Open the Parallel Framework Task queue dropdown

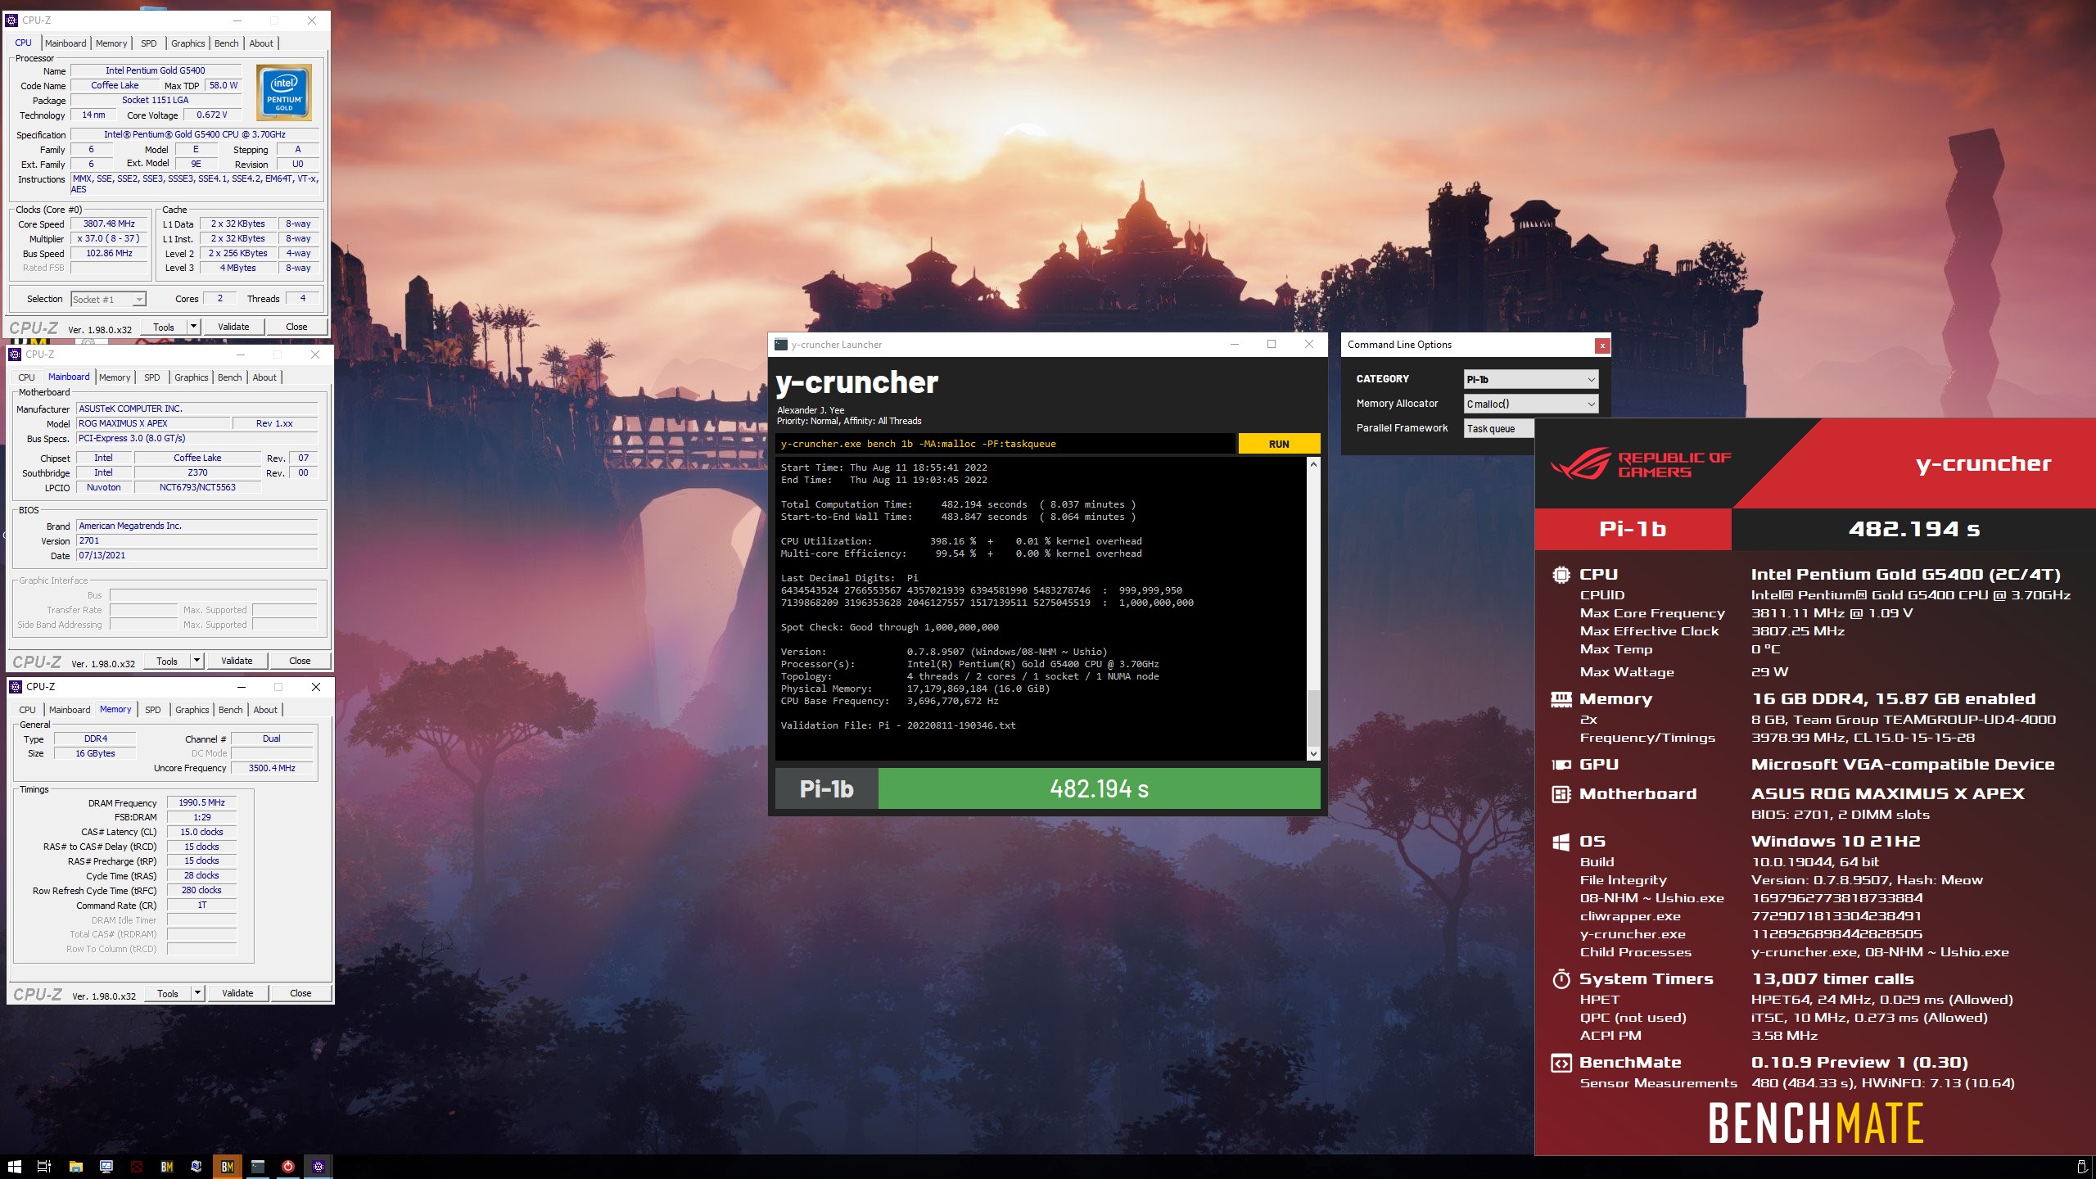coord(1498,428)
